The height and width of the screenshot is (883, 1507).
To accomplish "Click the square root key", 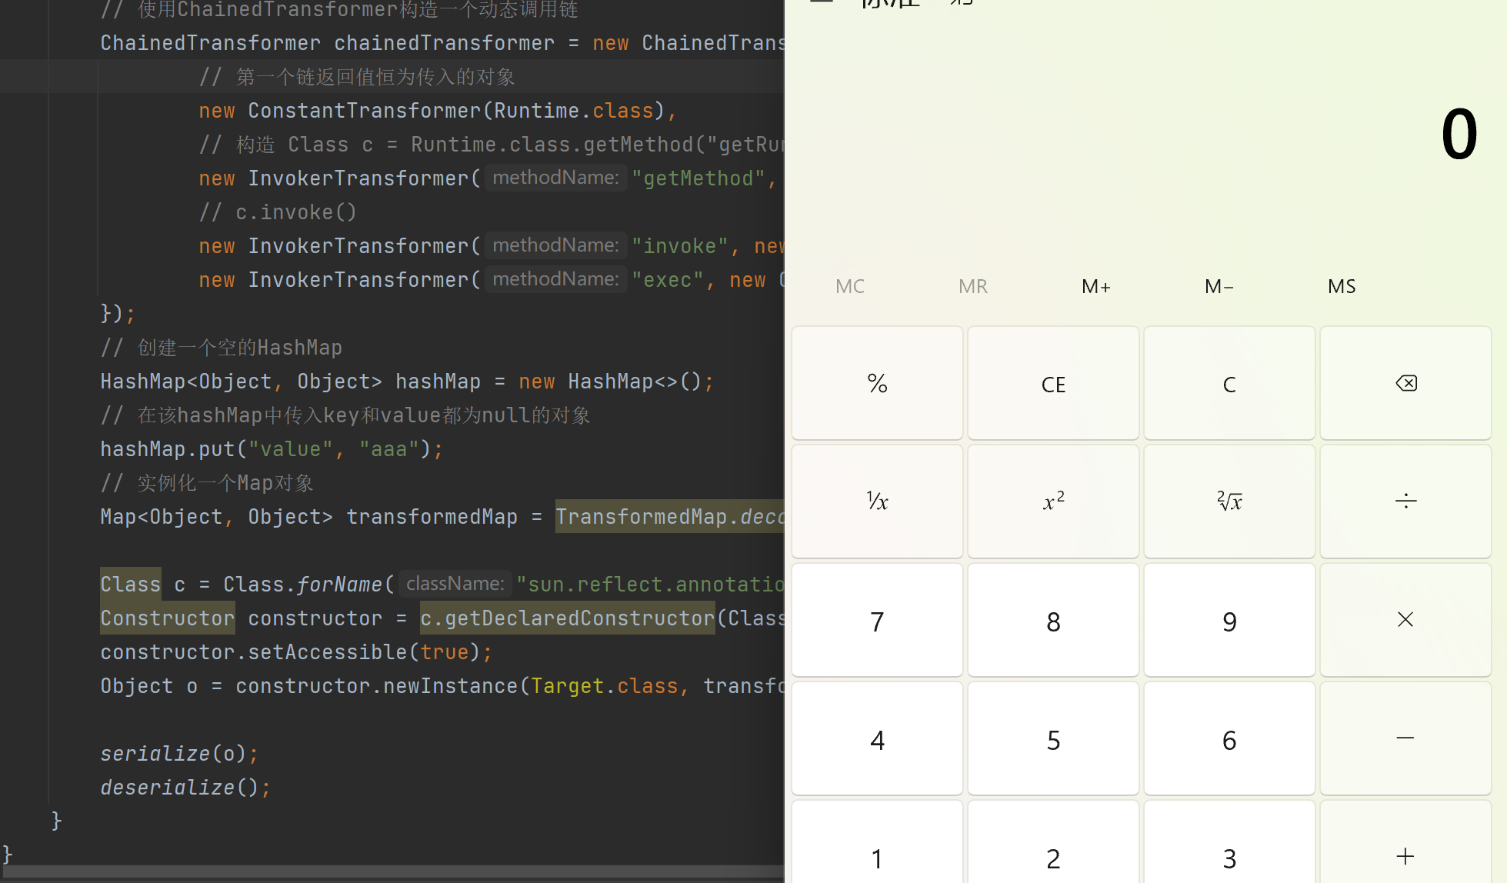I will [x=1229, y=501].
